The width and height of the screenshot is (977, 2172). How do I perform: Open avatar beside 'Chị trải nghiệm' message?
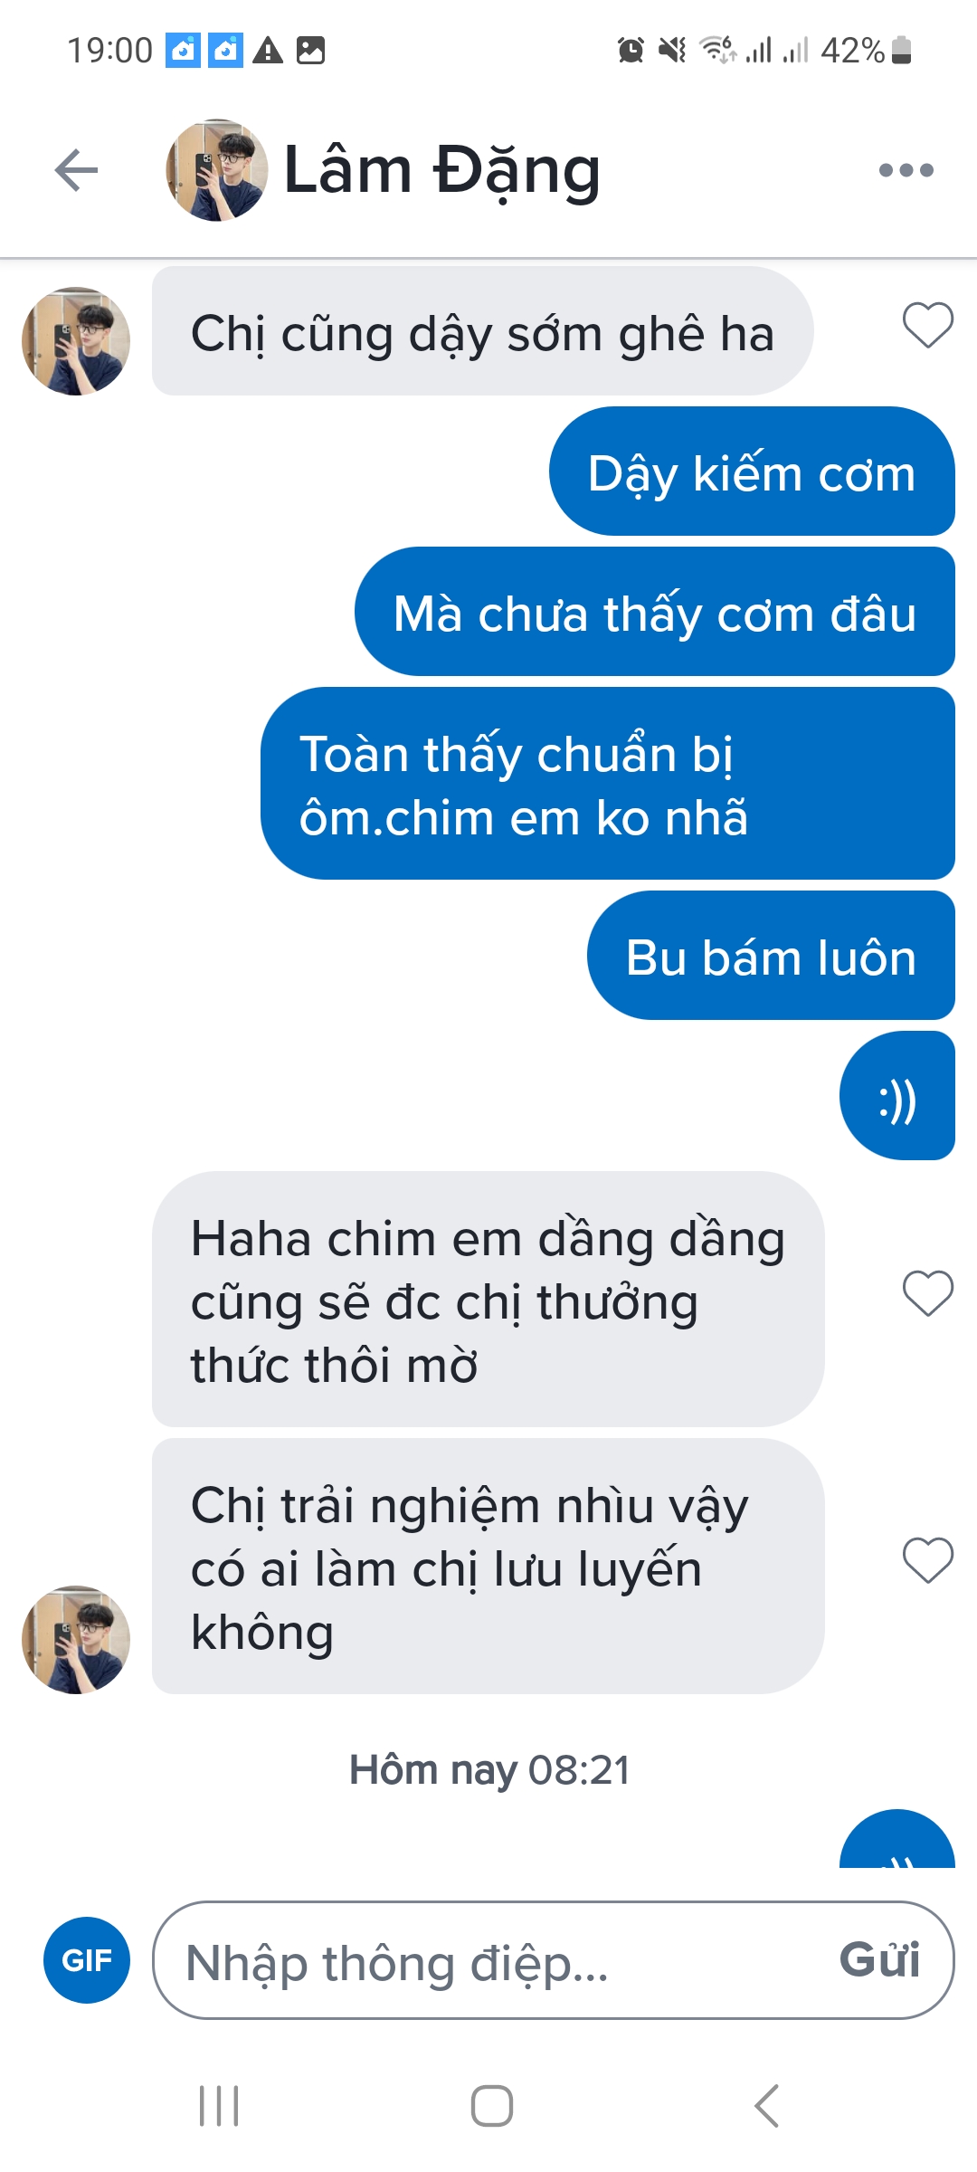point(76,1640)
